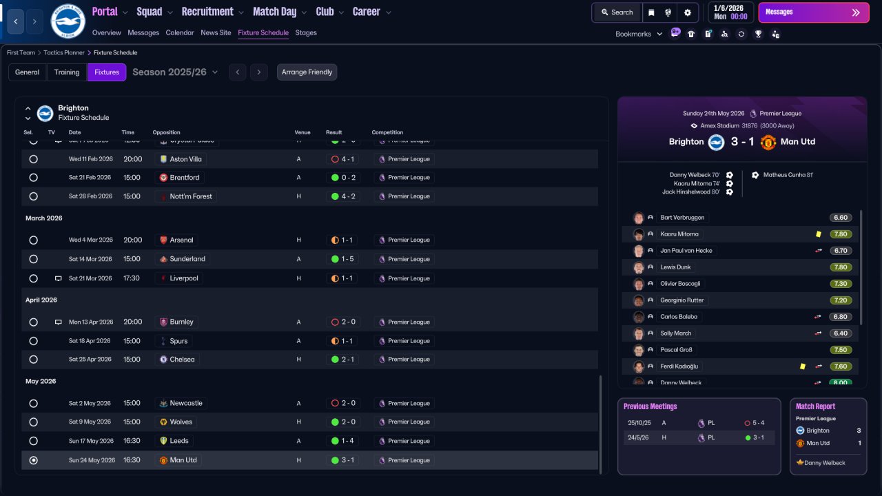Click the fixture list vertical scrollbar

pyautogui.click(x=602, y=424)
